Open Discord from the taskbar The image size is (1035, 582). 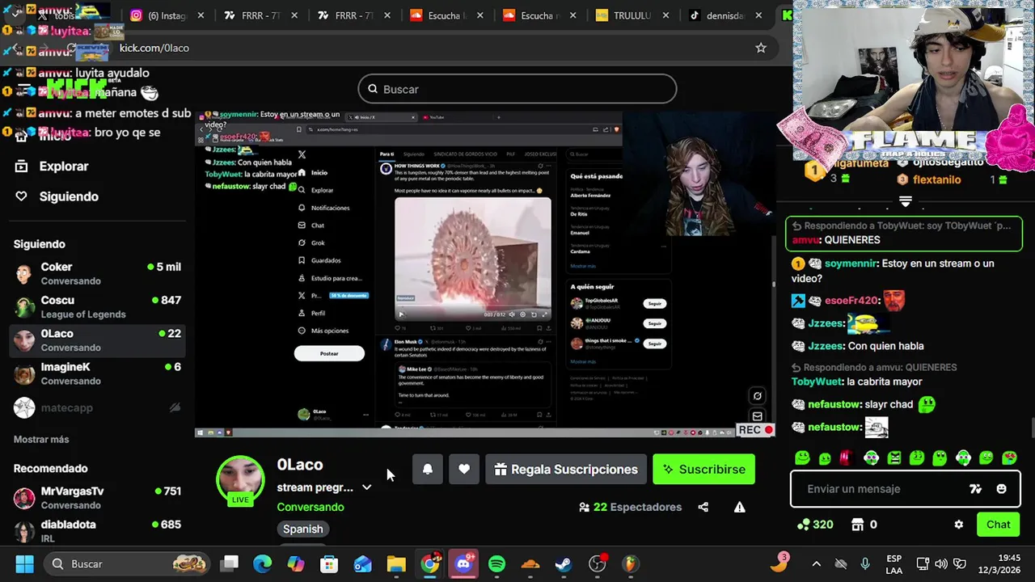point(463,563)
